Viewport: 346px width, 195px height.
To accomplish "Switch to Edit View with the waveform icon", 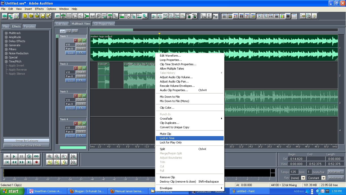I will (x=5, y=16).
